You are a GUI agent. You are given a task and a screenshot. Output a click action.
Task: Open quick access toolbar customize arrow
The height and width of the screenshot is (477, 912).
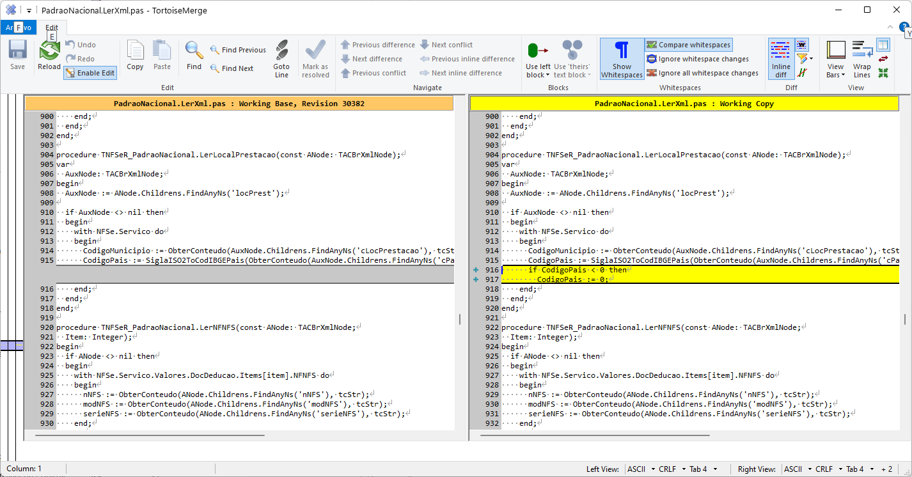pyautogui.click(x=29, y=11)
